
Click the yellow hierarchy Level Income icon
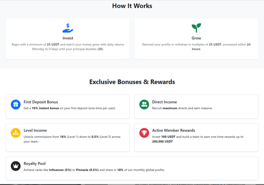(x=16, y=133)
